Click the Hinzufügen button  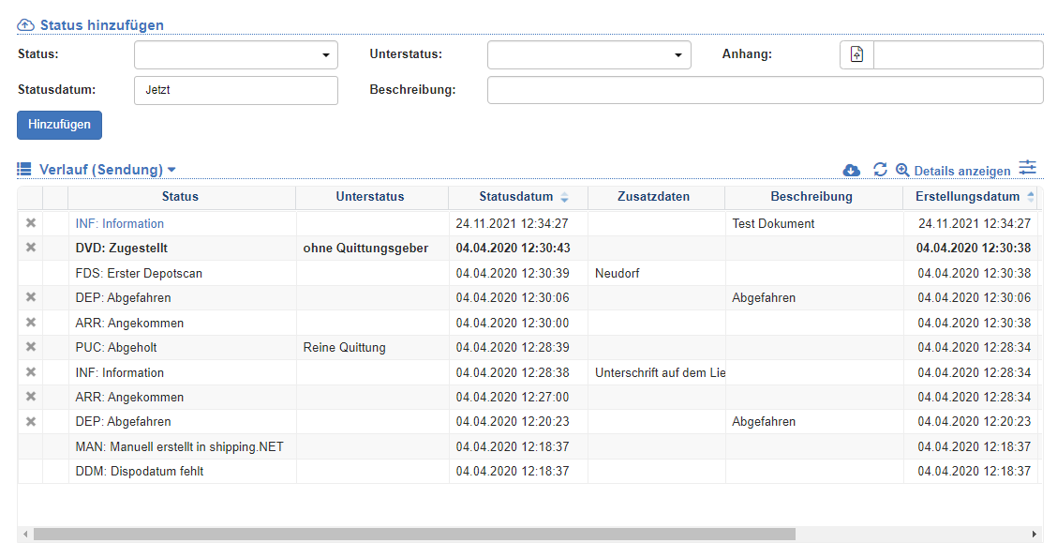(59, 125)
